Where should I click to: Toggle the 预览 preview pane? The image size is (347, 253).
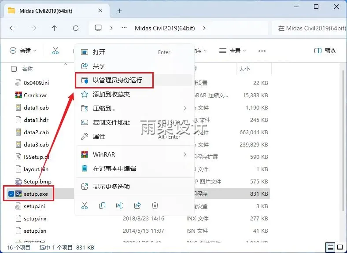click(x=325, y=51)
